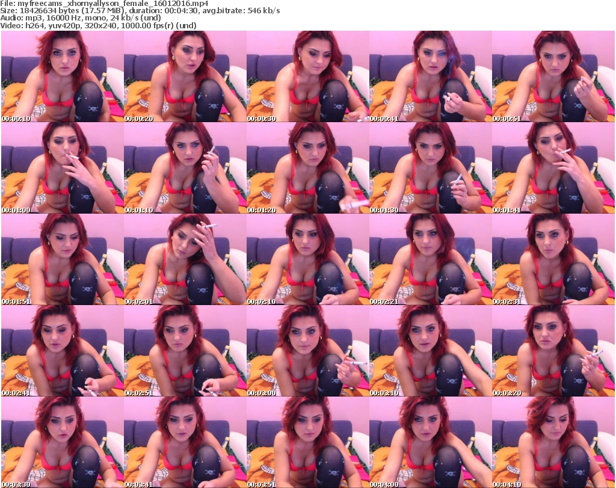Click the Audio mp3 info line
Screen dimensions: 616x488
(81, 18)
